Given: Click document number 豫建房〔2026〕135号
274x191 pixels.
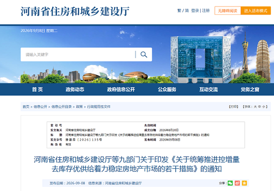Looking at the screenshot, I should coord(84,140).
